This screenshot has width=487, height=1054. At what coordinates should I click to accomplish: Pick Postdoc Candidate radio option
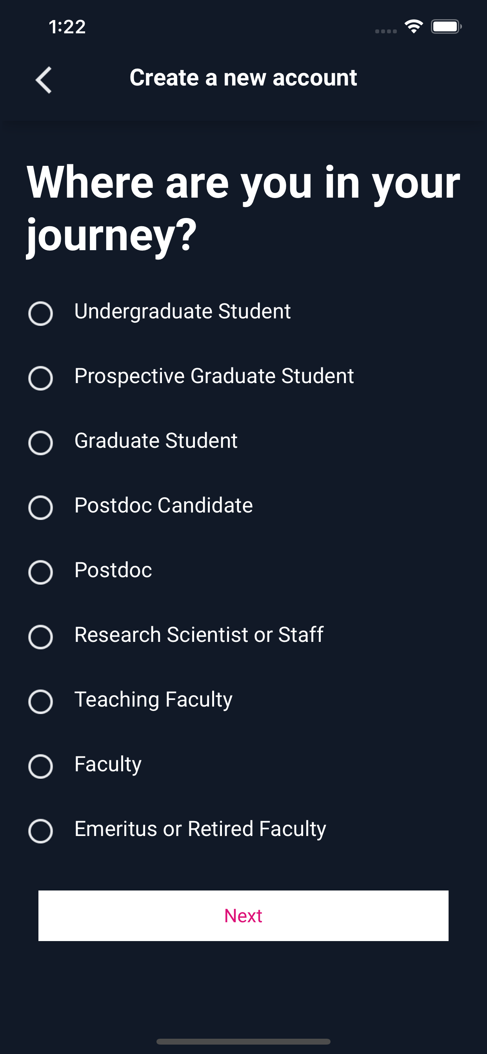coord(40,507)
